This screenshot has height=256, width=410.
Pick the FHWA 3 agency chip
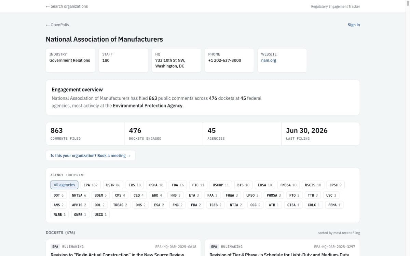coord(232,195)
